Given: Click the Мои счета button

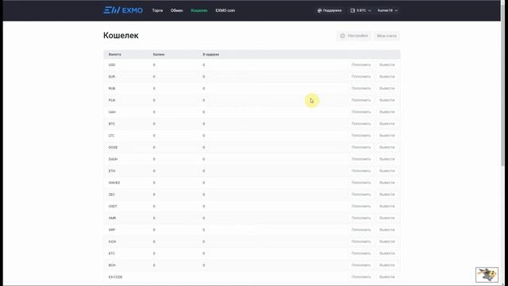Looking at the screenshot, I should click(387, 36).
